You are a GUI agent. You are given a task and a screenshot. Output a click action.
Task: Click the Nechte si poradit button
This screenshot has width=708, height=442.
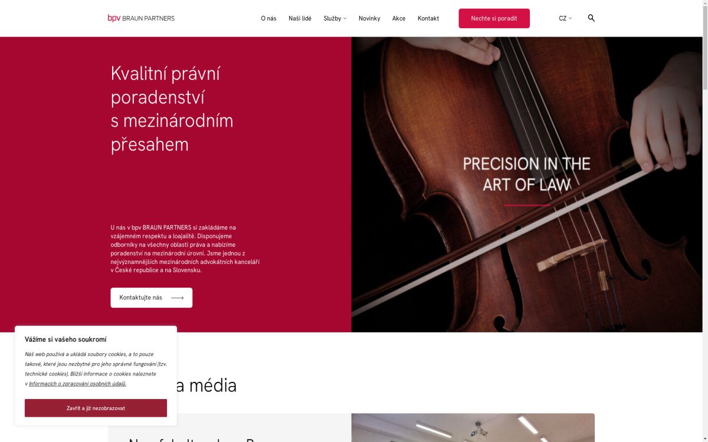coord(494,18)
